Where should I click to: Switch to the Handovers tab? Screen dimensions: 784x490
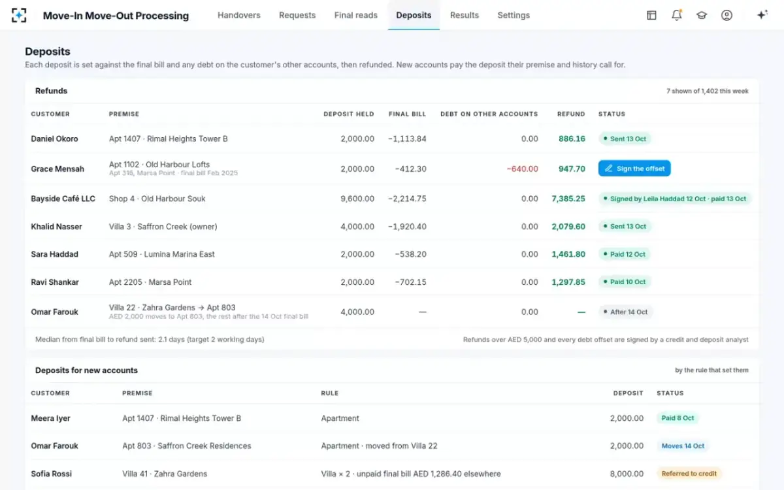click(239, 15)
